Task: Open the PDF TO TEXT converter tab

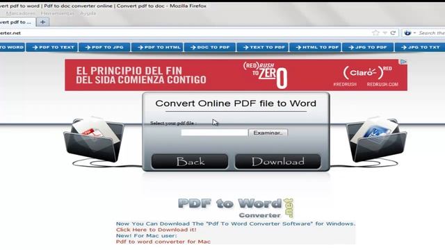Action: tap(52, 47)
